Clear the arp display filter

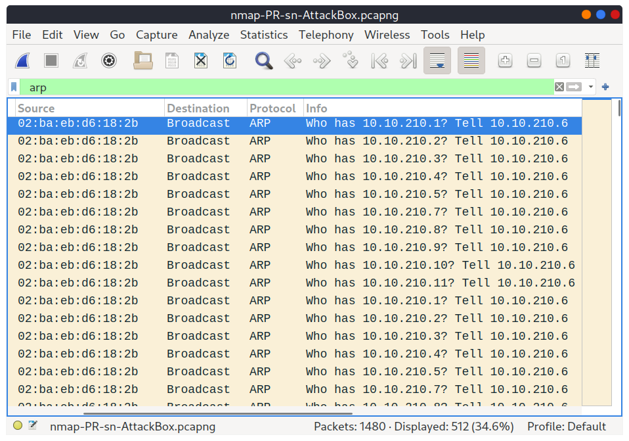point(559,87)
